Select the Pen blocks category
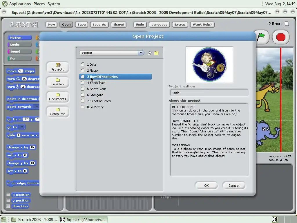Screen dimensions: 297x223 coord(19,59)
